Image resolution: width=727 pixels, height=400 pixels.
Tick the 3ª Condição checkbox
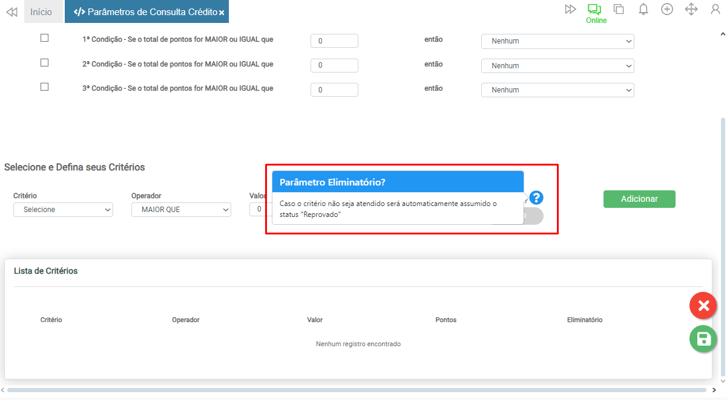(44, 86)
